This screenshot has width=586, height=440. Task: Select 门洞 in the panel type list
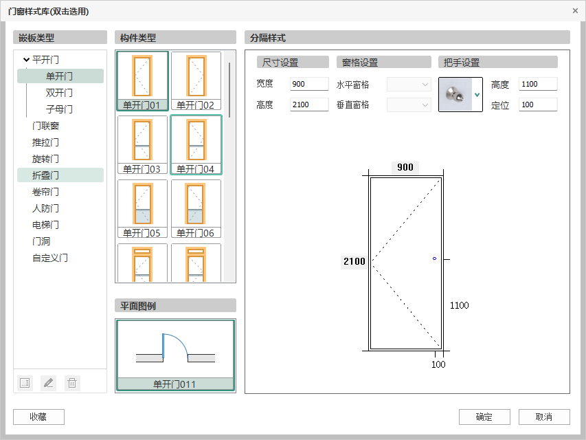tap(41, 241)
